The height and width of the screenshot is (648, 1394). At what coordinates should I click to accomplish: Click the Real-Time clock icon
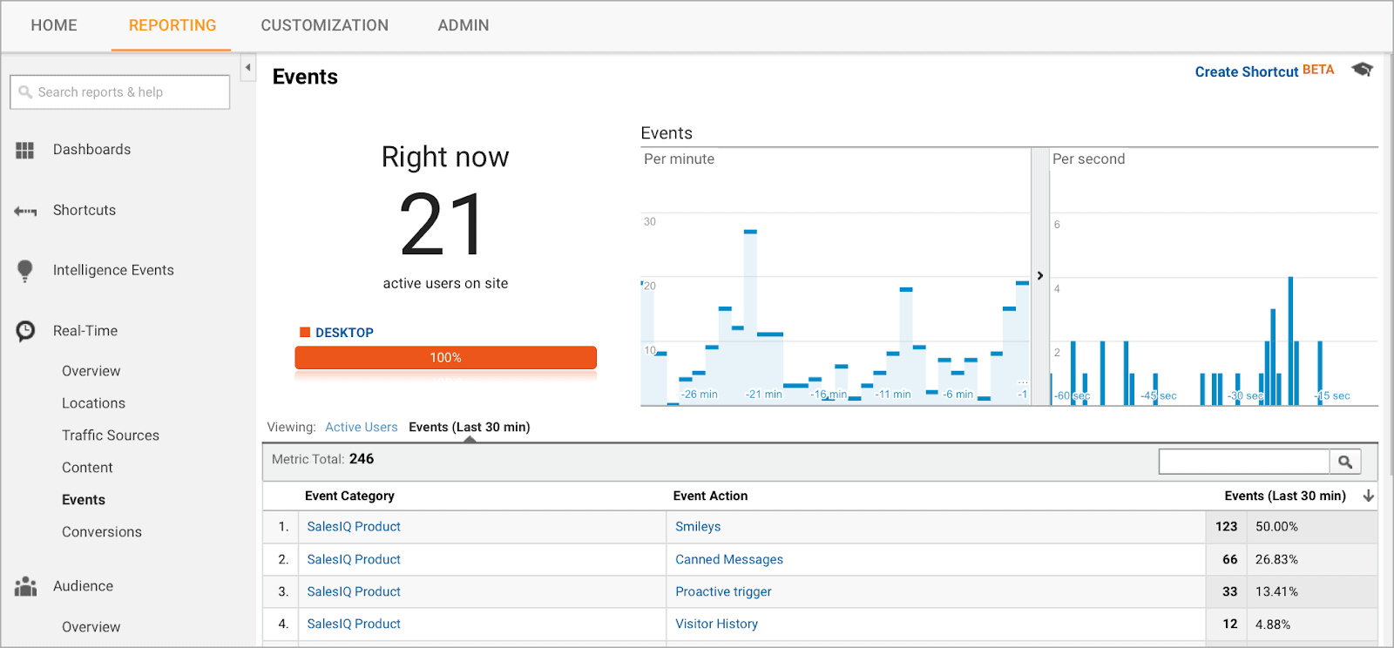[x=26, y=331]
